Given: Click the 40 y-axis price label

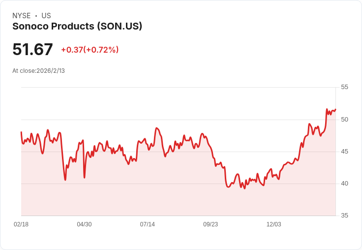Looking at the screenshot, I should (344, 184).
